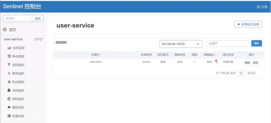
Task: Click the 流控模式 column header
Action: click(163, 55)
